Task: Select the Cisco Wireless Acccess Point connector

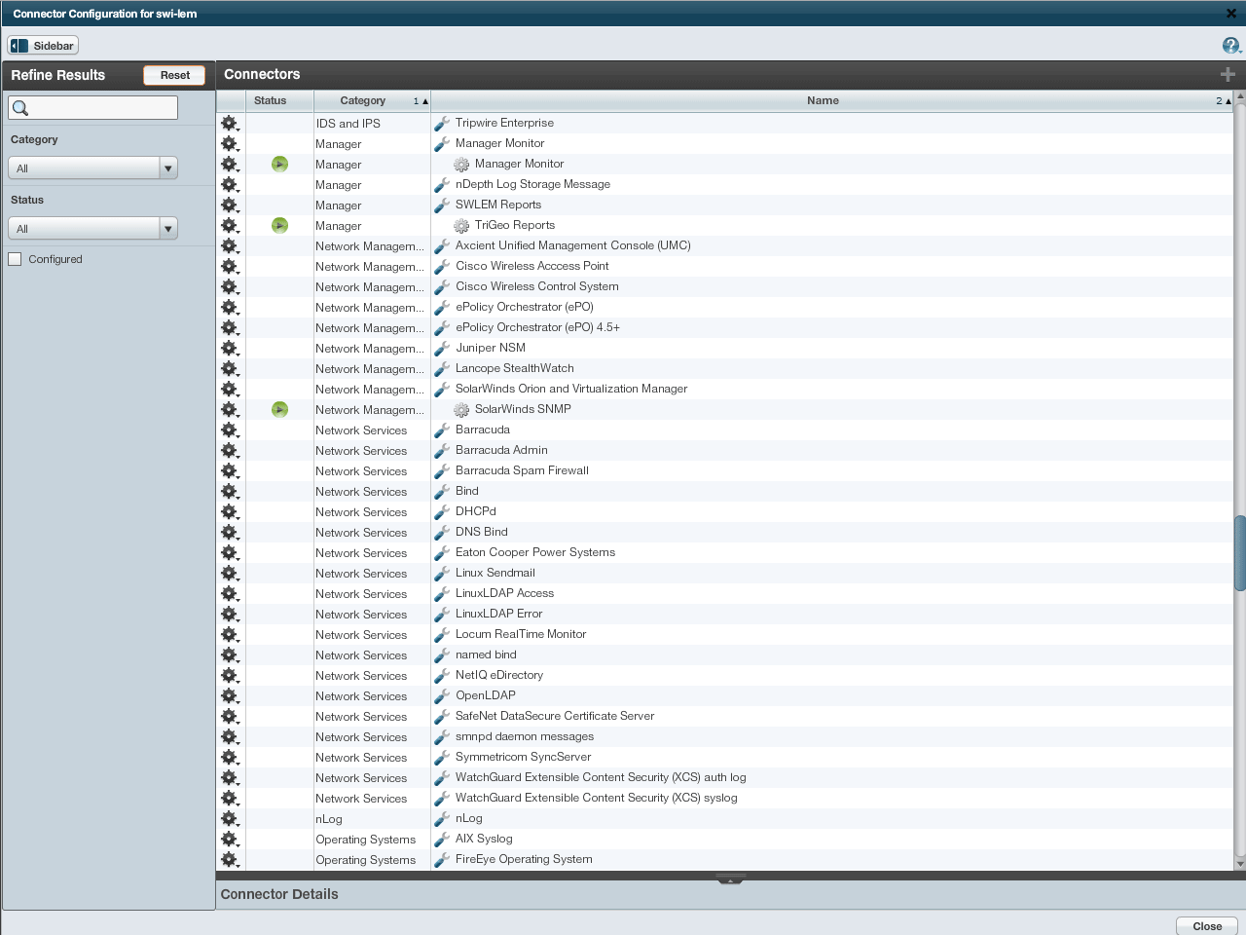Action: click(x=531, y=266)
